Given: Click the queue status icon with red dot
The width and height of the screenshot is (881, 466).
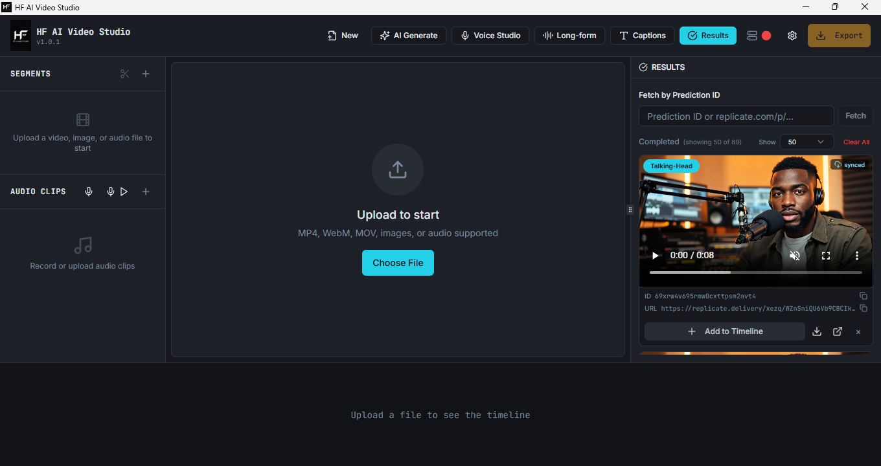Looking at the screenshot, I should [759, 36].
